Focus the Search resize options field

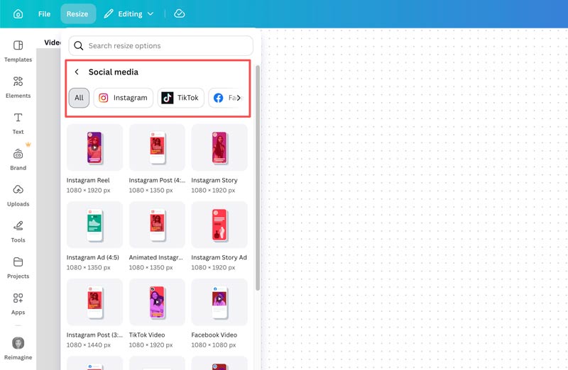[x=161, y=45]
